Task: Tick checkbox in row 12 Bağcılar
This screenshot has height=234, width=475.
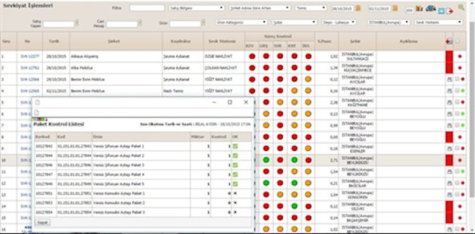Action: click(x=457, y=183)
